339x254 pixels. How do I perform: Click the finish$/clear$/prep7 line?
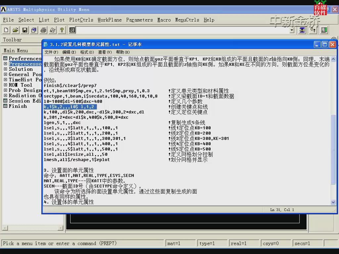click(x=70, y=86)
